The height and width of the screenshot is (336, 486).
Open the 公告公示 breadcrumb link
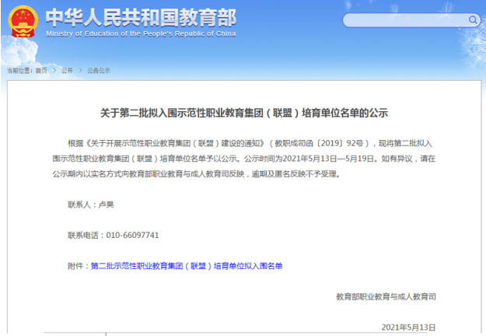pos(99,70)
